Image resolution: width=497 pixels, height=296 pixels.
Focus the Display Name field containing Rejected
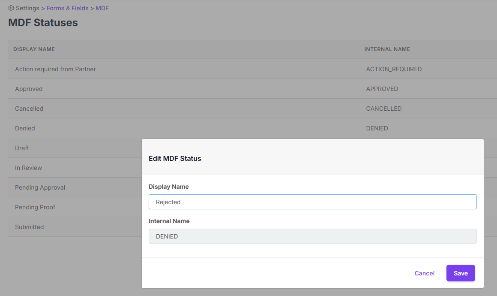coord(312,202)
